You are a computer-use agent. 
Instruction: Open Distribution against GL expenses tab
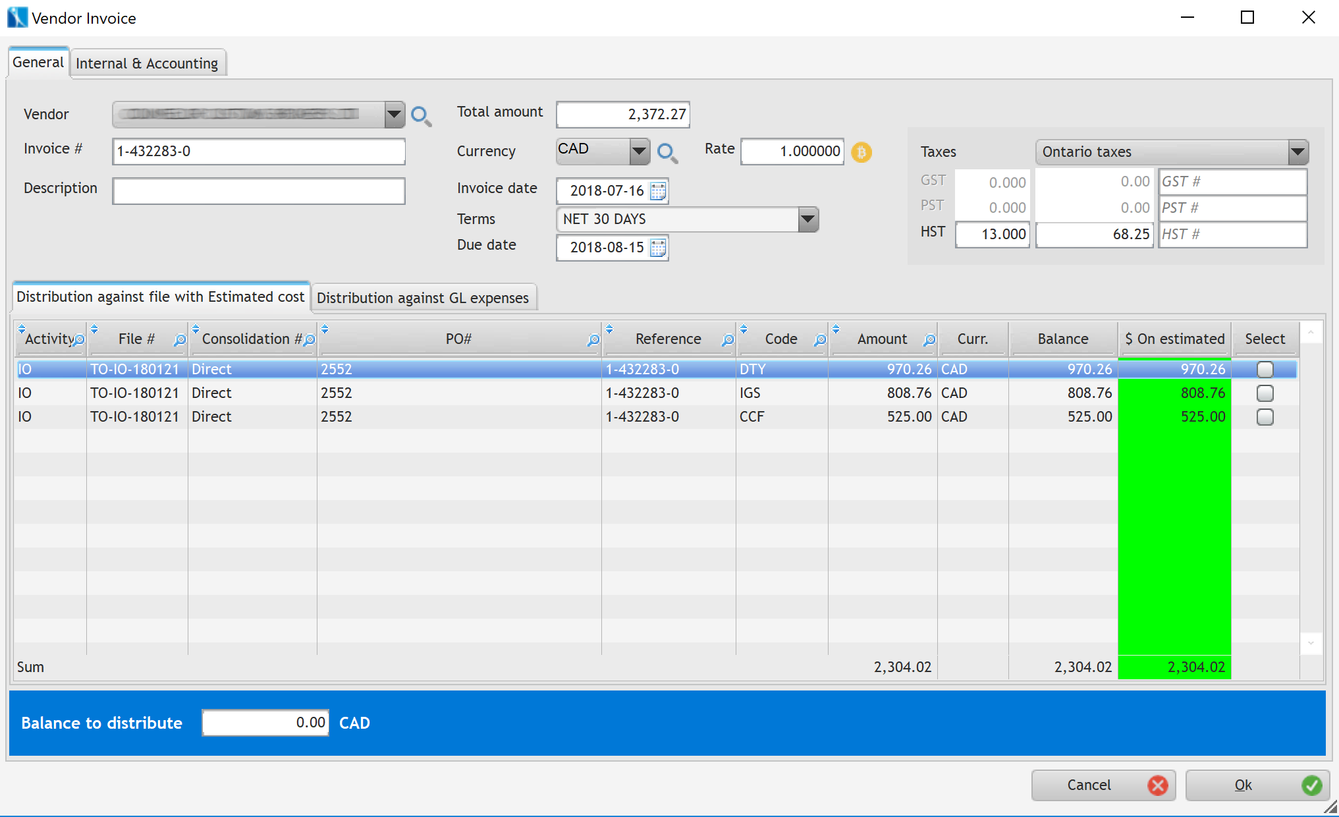pos(423,298)
